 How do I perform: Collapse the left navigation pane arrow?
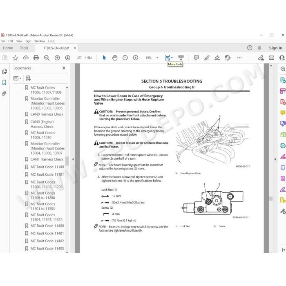(x=73, y=159)
